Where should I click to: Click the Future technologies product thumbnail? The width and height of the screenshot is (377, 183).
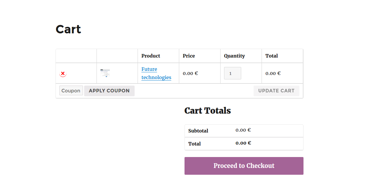pos(105,73)
